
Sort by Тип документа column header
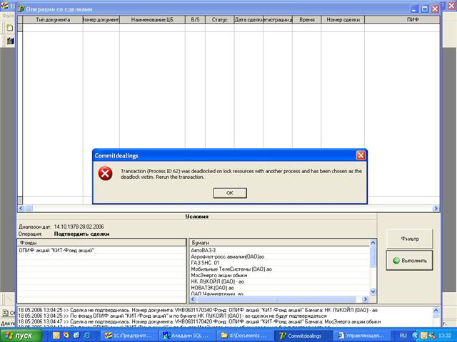coord(53,20)
